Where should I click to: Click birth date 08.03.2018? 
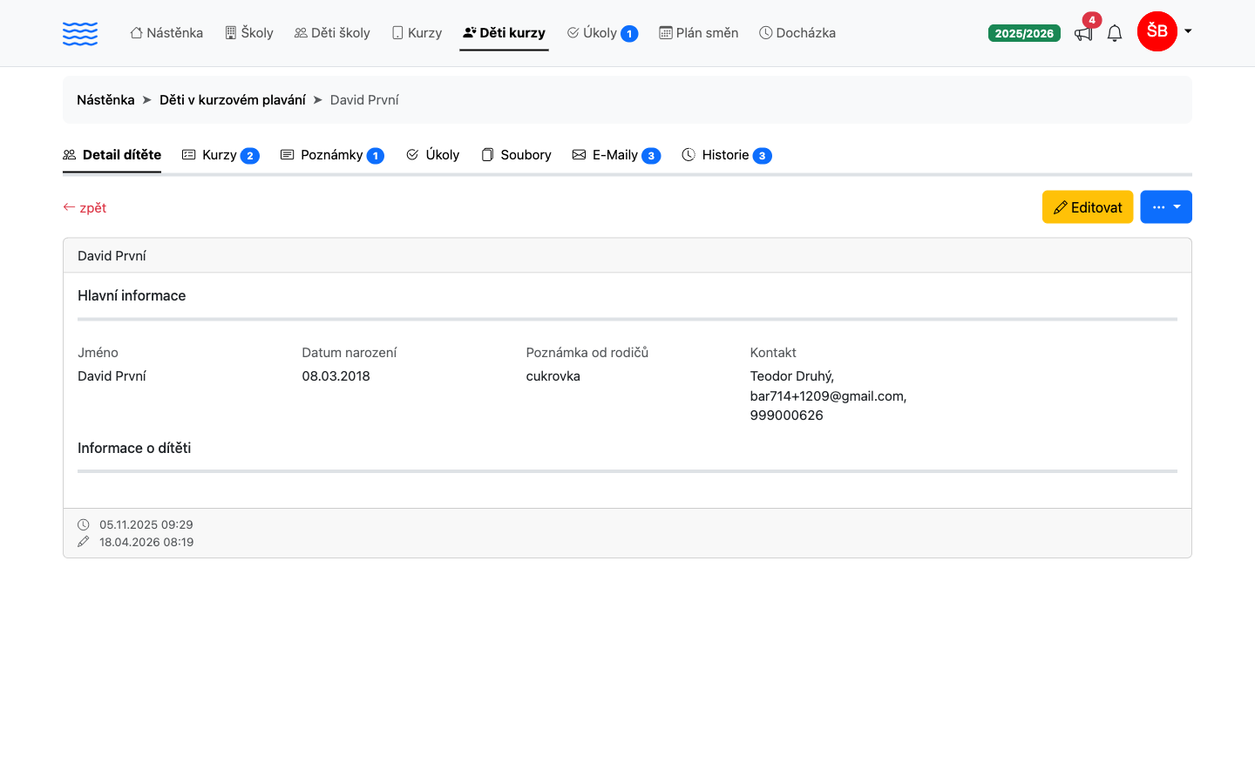coord(336,376)
